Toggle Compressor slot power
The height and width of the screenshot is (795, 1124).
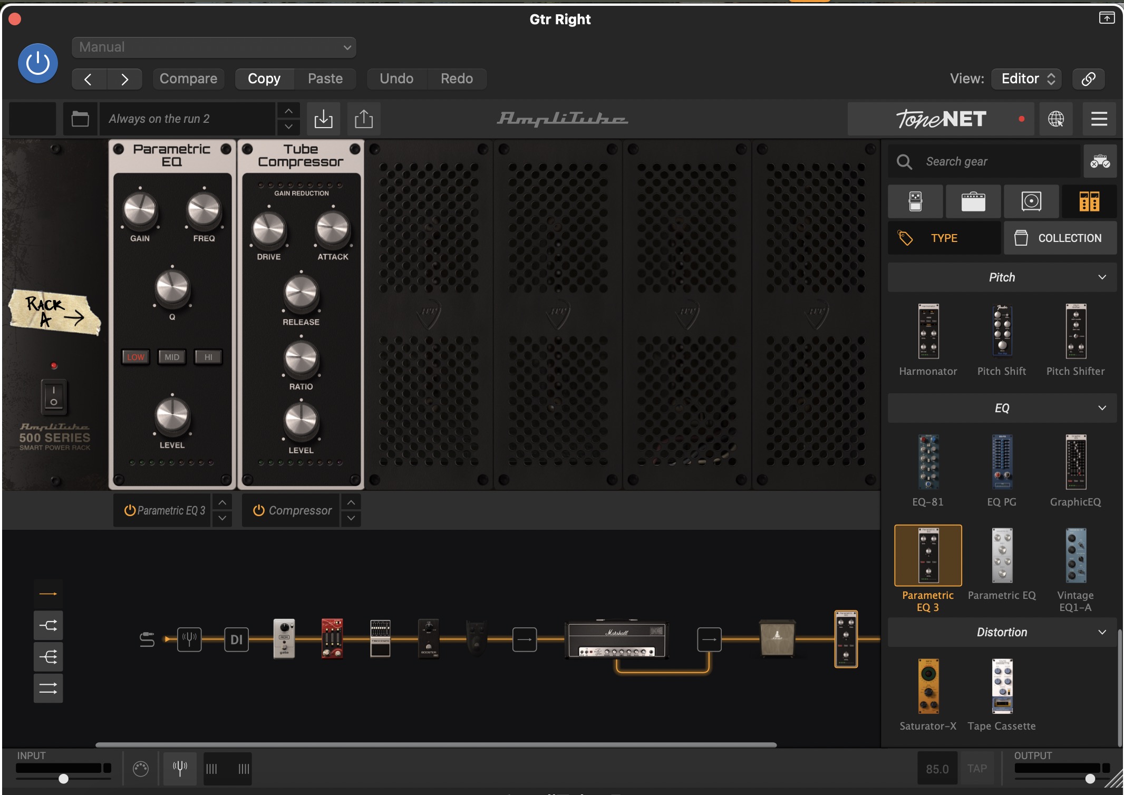point(258,510)
